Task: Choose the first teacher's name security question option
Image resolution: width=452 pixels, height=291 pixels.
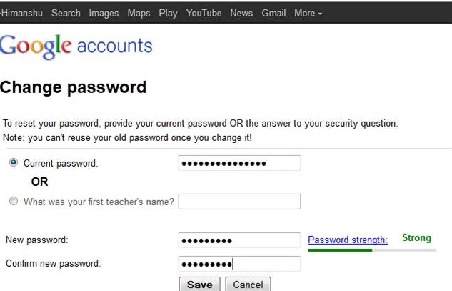Action: point(14,201)
